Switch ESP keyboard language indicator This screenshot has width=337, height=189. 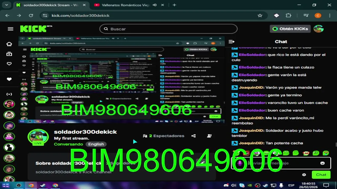point(291,185)
